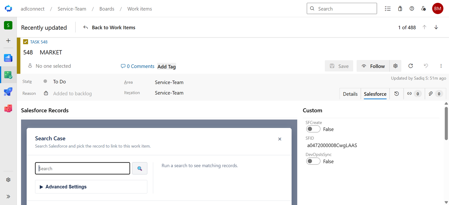Click the plus icon in the sidebar
449x205 pixels.
click(x=8, y=41)
